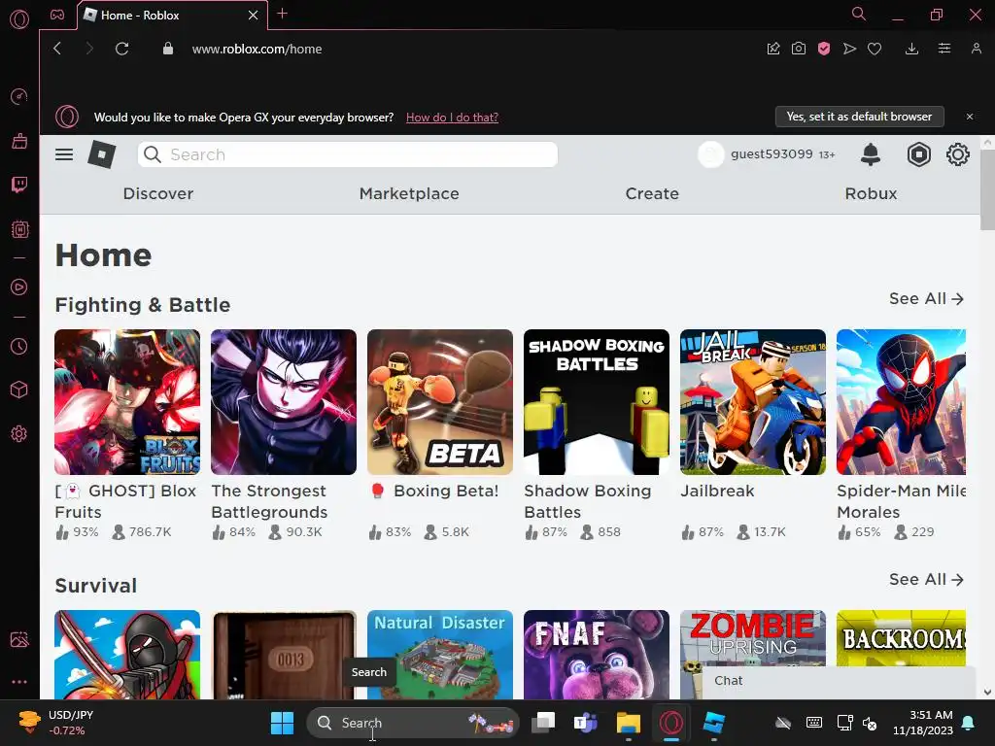Open the Player icon in the Opera sidebar
Viewport: 995px width, 746px height.
pos(19,288)
